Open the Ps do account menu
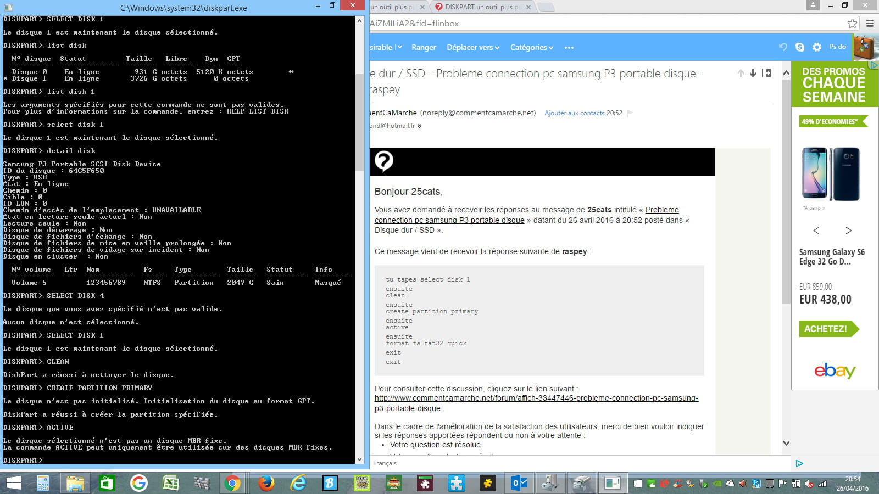 coord(838,47)
